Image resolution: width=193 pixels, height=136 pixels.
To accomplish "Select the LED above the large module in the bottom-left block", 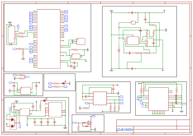I will click(45, 100).
